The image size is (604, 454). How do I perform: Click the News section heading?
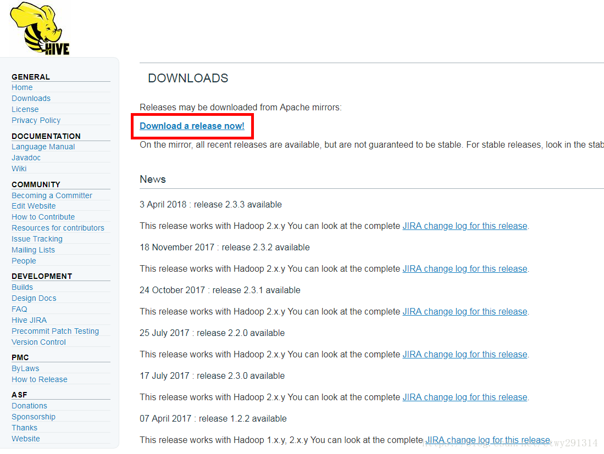coord(153,180)
